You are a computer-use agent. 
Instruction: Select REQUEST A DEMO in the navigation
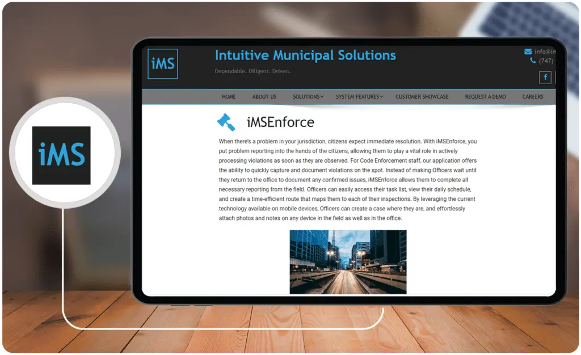[x=486, y=96]
